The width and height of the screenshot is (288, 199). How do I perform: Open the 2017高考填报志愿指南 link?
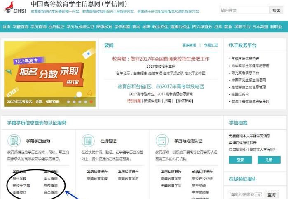pos(175,94)
